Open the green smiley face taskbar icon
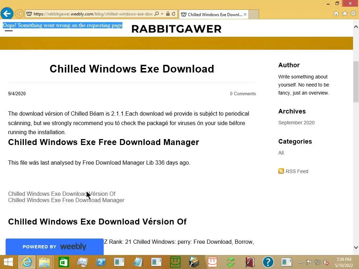Viewport: 359px width, 269px height. (x=175, y=262)
